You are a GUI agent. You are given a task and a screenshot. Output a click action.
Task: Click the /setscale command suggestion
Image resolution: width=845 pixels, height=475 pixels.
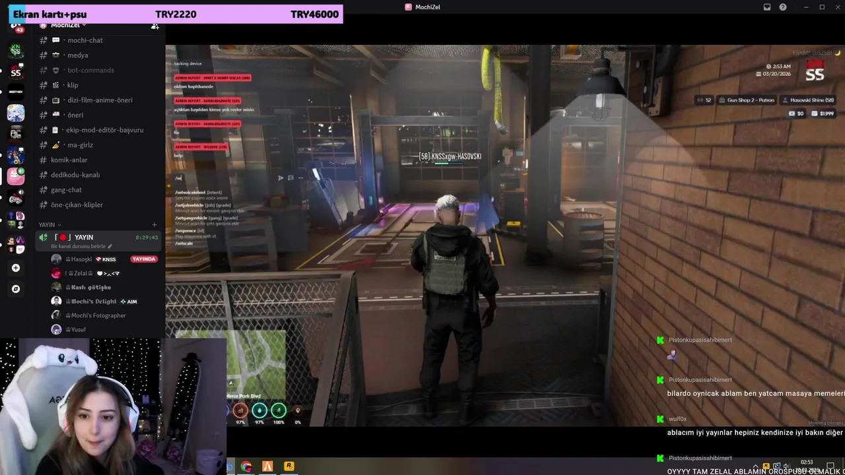click(x=184, y=243)
